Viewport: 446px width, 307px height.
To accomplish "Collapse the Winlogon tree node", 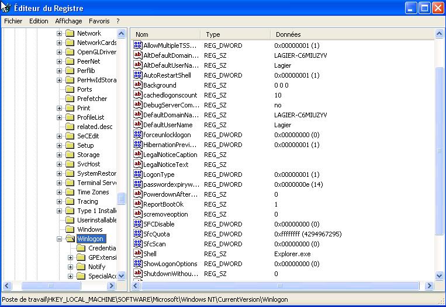I will 59,239.
